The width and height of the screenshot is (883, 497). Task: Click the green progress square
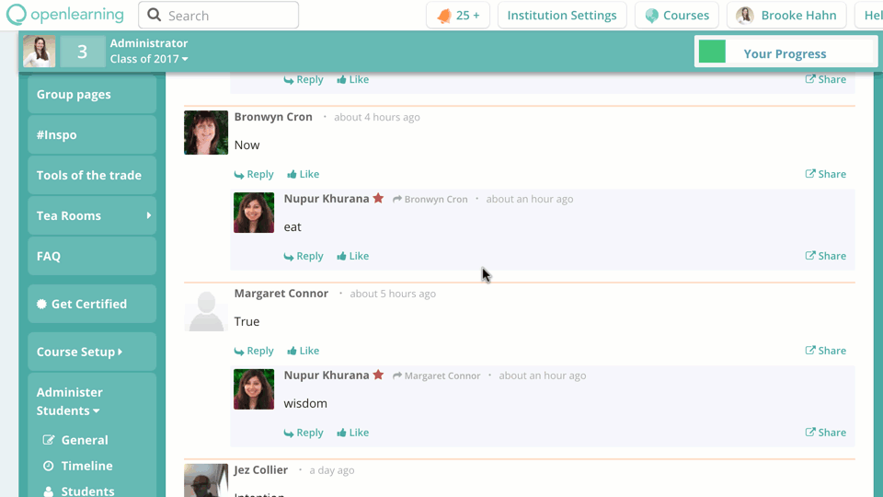pyautogui.click(x=712, y=52)
